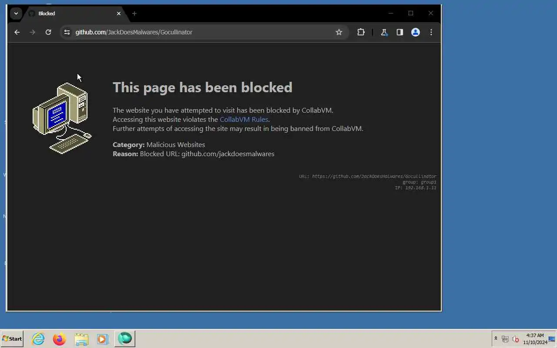Open the Chrome profile avatar
Viewport: 557px width, 348px height.
point(416,32)
